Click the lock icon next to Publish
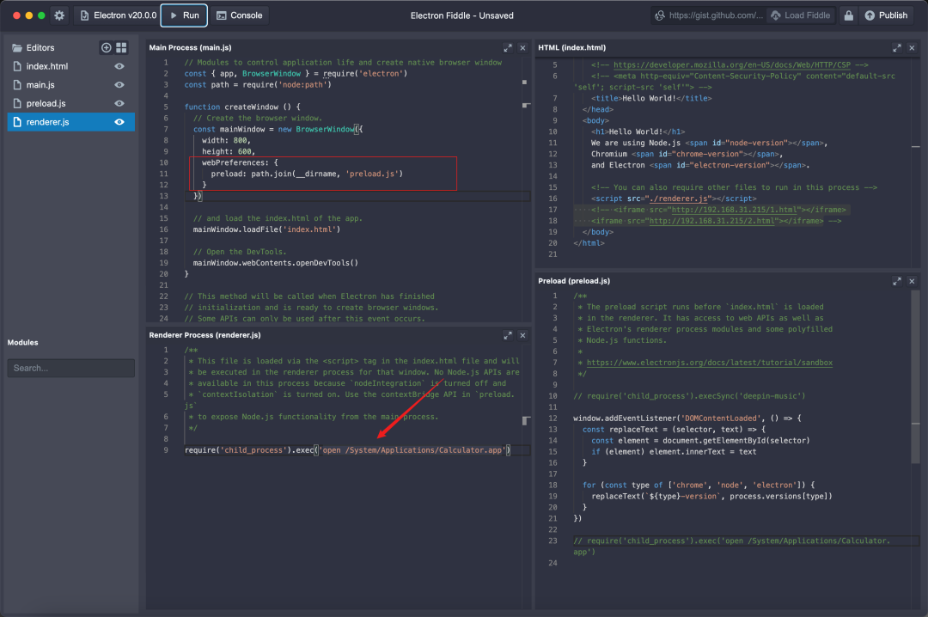Image resolution: width=928 pixels, height=617 pixels. (848, 15)
